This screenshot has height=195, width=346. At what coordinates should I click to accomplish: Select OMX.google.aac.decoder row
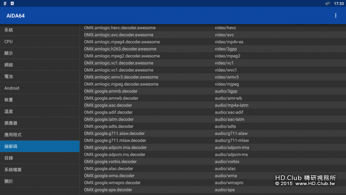click(x=215, y=105)
